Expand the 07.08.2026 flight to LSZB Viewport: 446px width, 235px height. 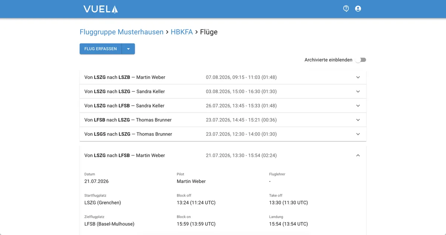(x=358, y=77)
